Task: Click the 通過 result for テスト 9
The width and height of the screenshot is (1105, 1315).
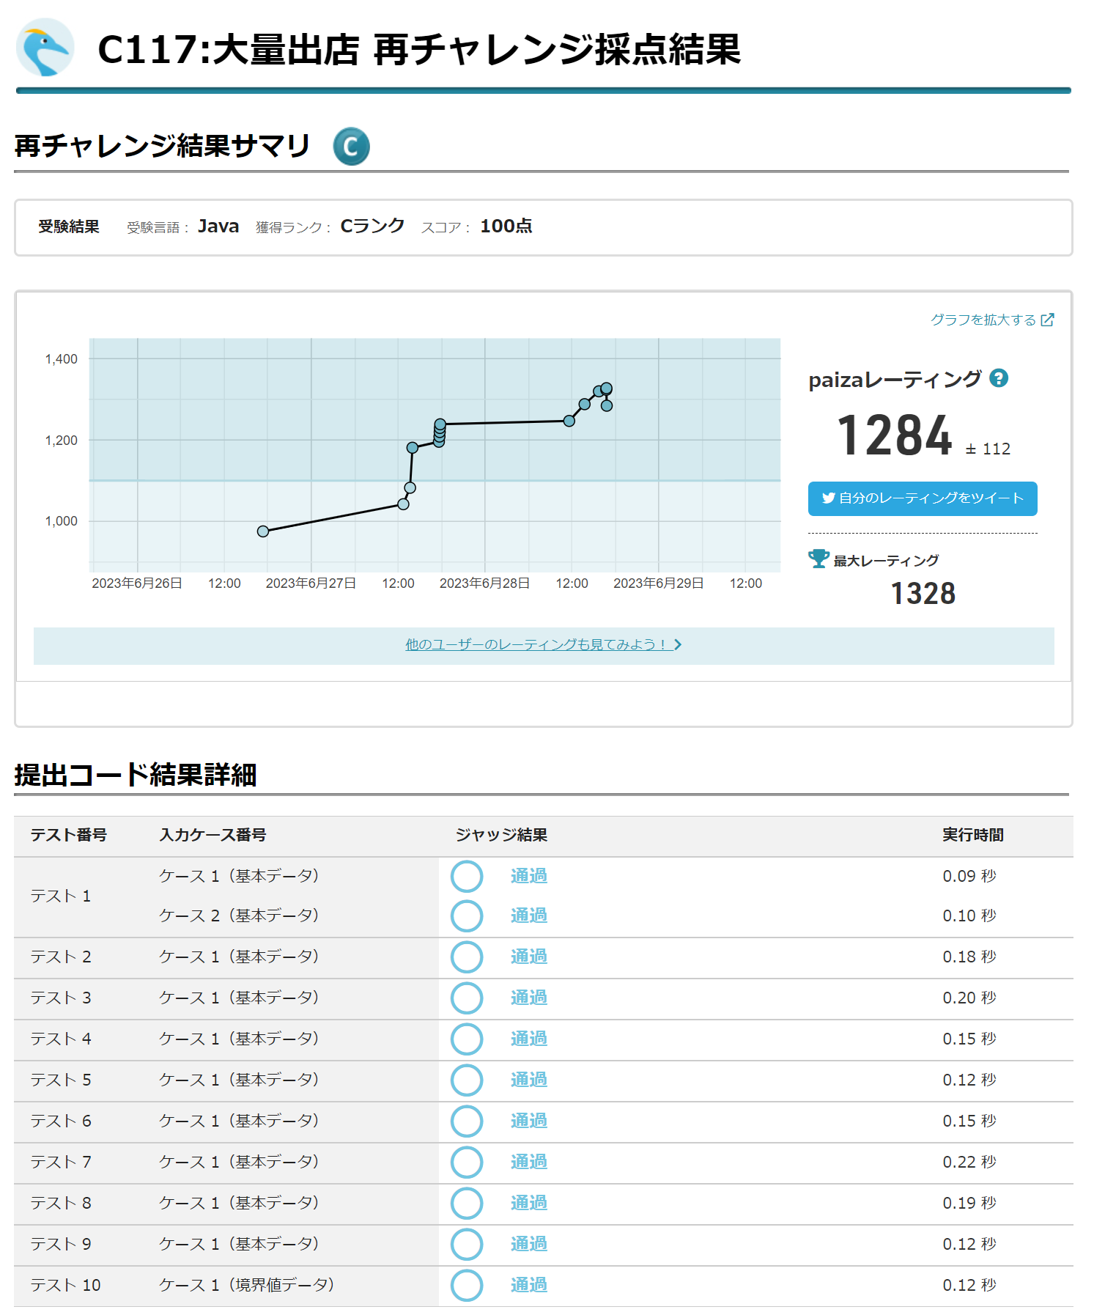Action: tap(528, 1244)
